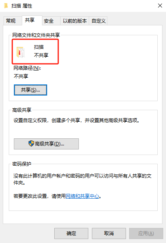Open the 以前的版本 tab
Image resolution: width=166 pixels, height=243 pixels.
coord(75,21)
